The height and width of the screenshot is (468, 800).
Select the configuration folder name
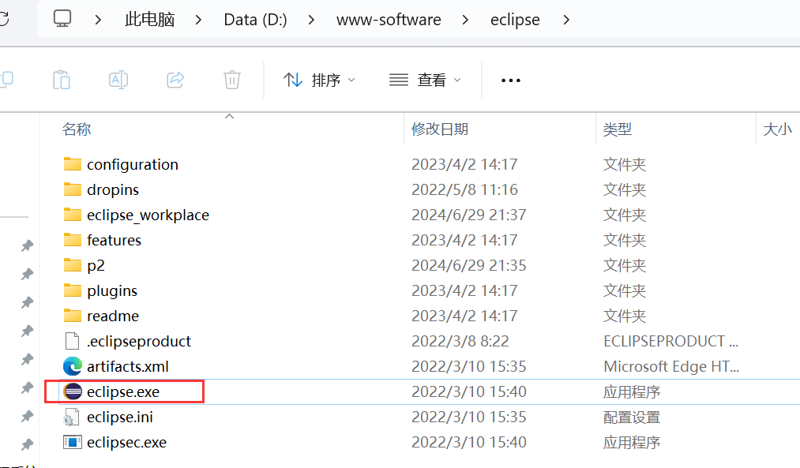[133, 165]
